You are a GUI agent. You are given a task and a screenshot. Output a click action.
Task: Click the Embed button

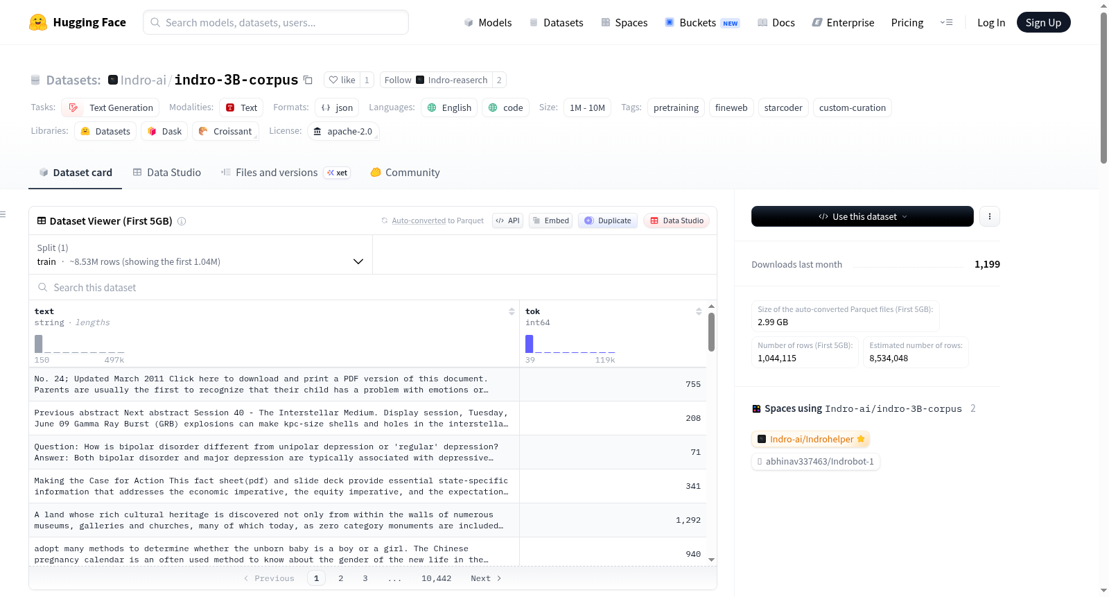pos(550,220)
